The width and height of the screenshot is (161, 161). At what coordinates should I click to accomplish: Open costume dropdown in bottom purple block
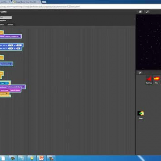(x=23, y=87)
